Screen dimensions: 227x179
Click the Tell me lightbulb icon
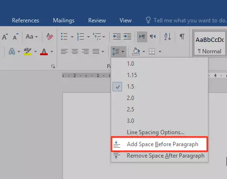[x=148, y=20]
